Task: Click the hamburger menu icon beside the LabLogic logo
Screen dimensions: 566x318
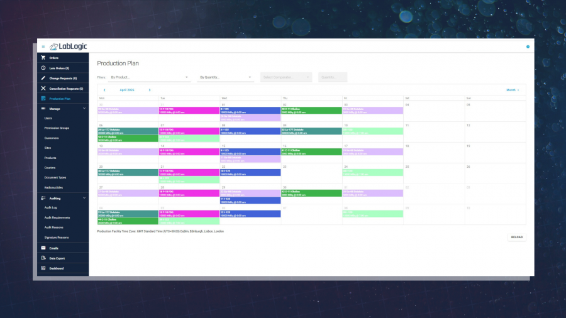Action: click(x=43, y=47)
